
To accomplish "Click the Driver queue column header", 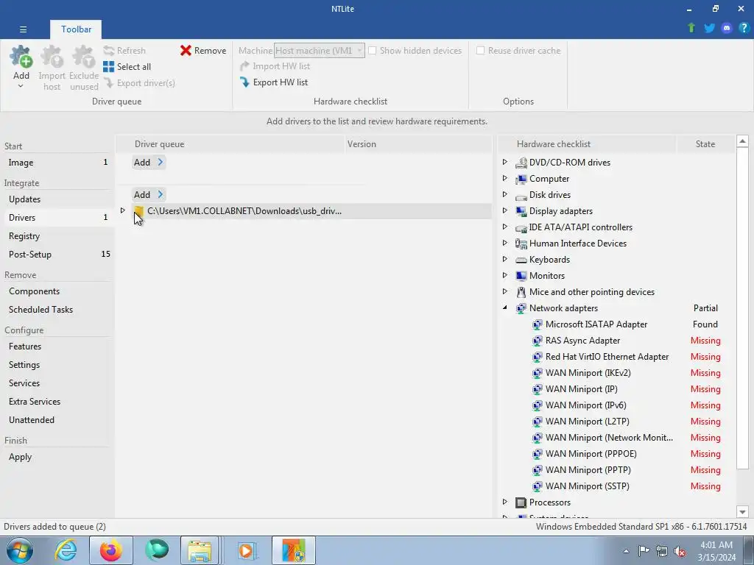I will point(230,144).
